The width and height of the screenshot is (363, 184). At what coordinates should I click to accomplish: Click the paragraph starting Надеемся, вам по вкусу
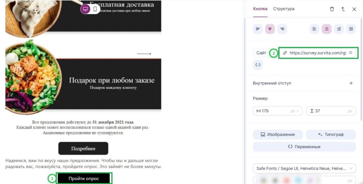pyautogui.click(x=83, y=164)
